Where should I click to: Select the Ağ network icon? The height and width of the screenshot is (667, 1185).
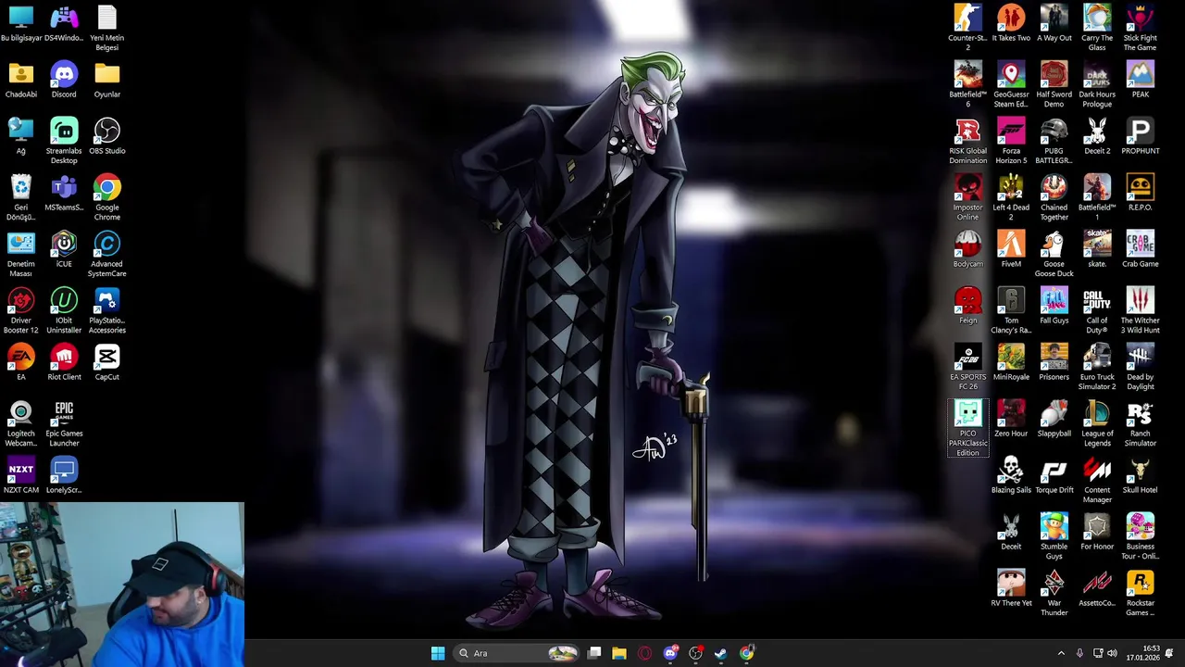coord(21,136)
